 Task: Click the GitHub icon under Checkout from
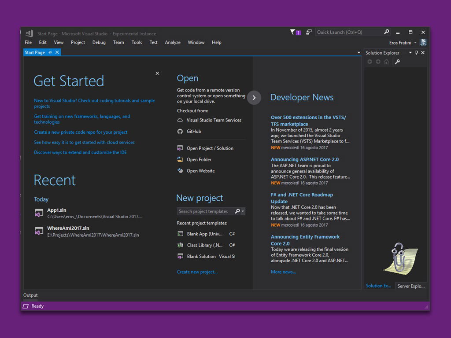coord(180,131)
